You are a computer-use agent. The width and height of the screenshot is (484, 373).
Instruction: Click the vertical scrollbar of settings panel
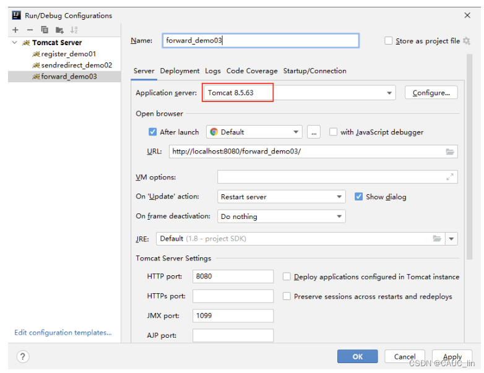tap(470, 157)
